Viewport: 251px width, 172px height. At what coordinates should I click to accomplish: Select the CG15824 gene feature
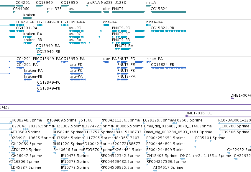pyautogui.click(x=168, y=12)
